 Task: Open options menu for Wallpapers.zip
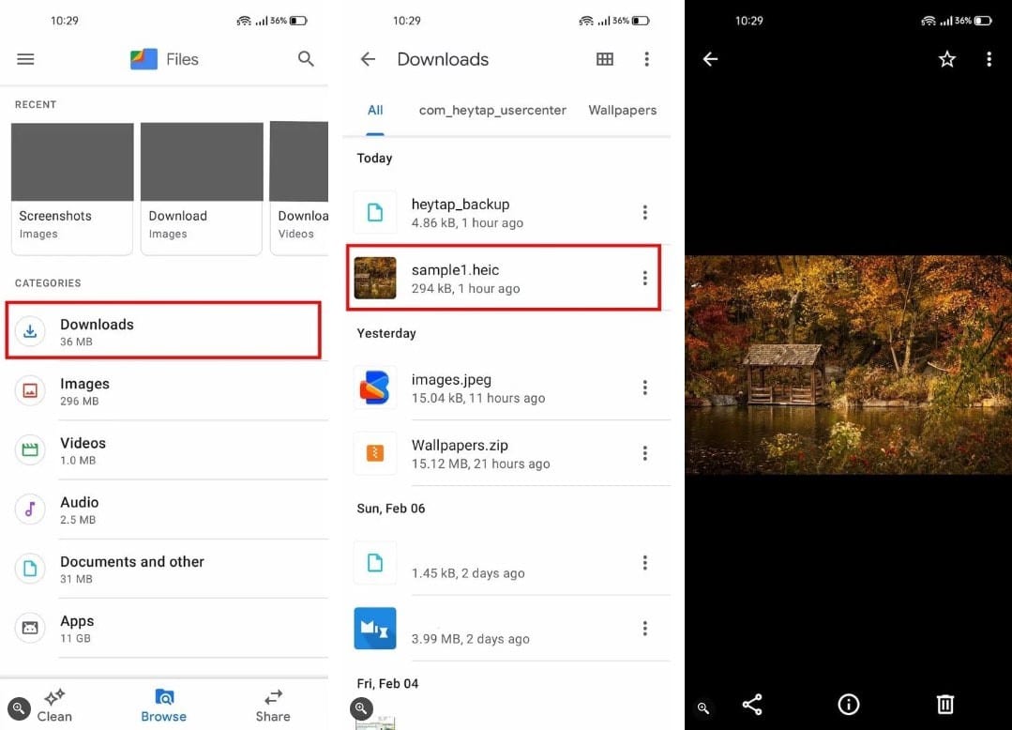pos(645,453)
